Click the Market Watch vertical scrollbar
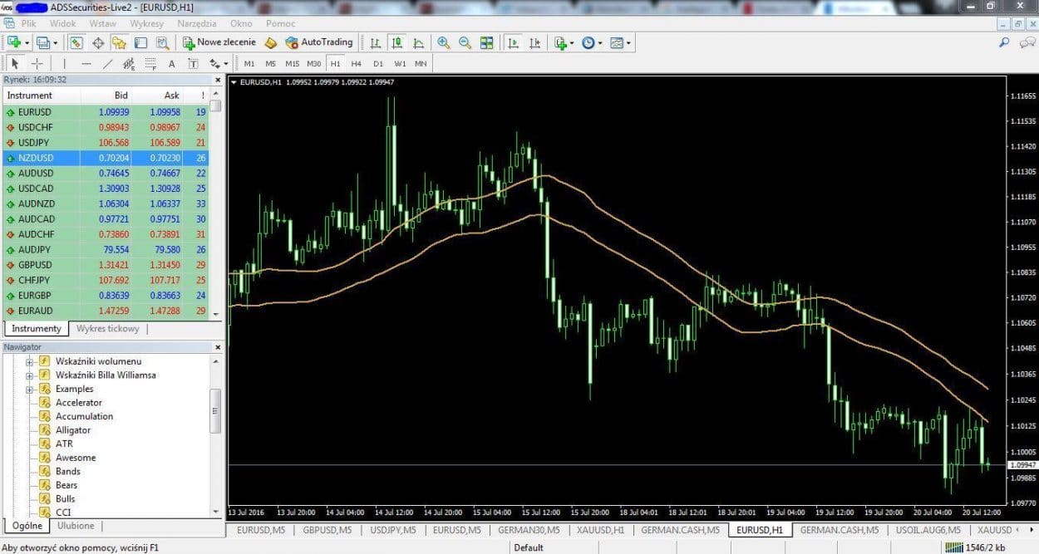Viewport: 1039px width, 554px height. (x=215, y=203)
